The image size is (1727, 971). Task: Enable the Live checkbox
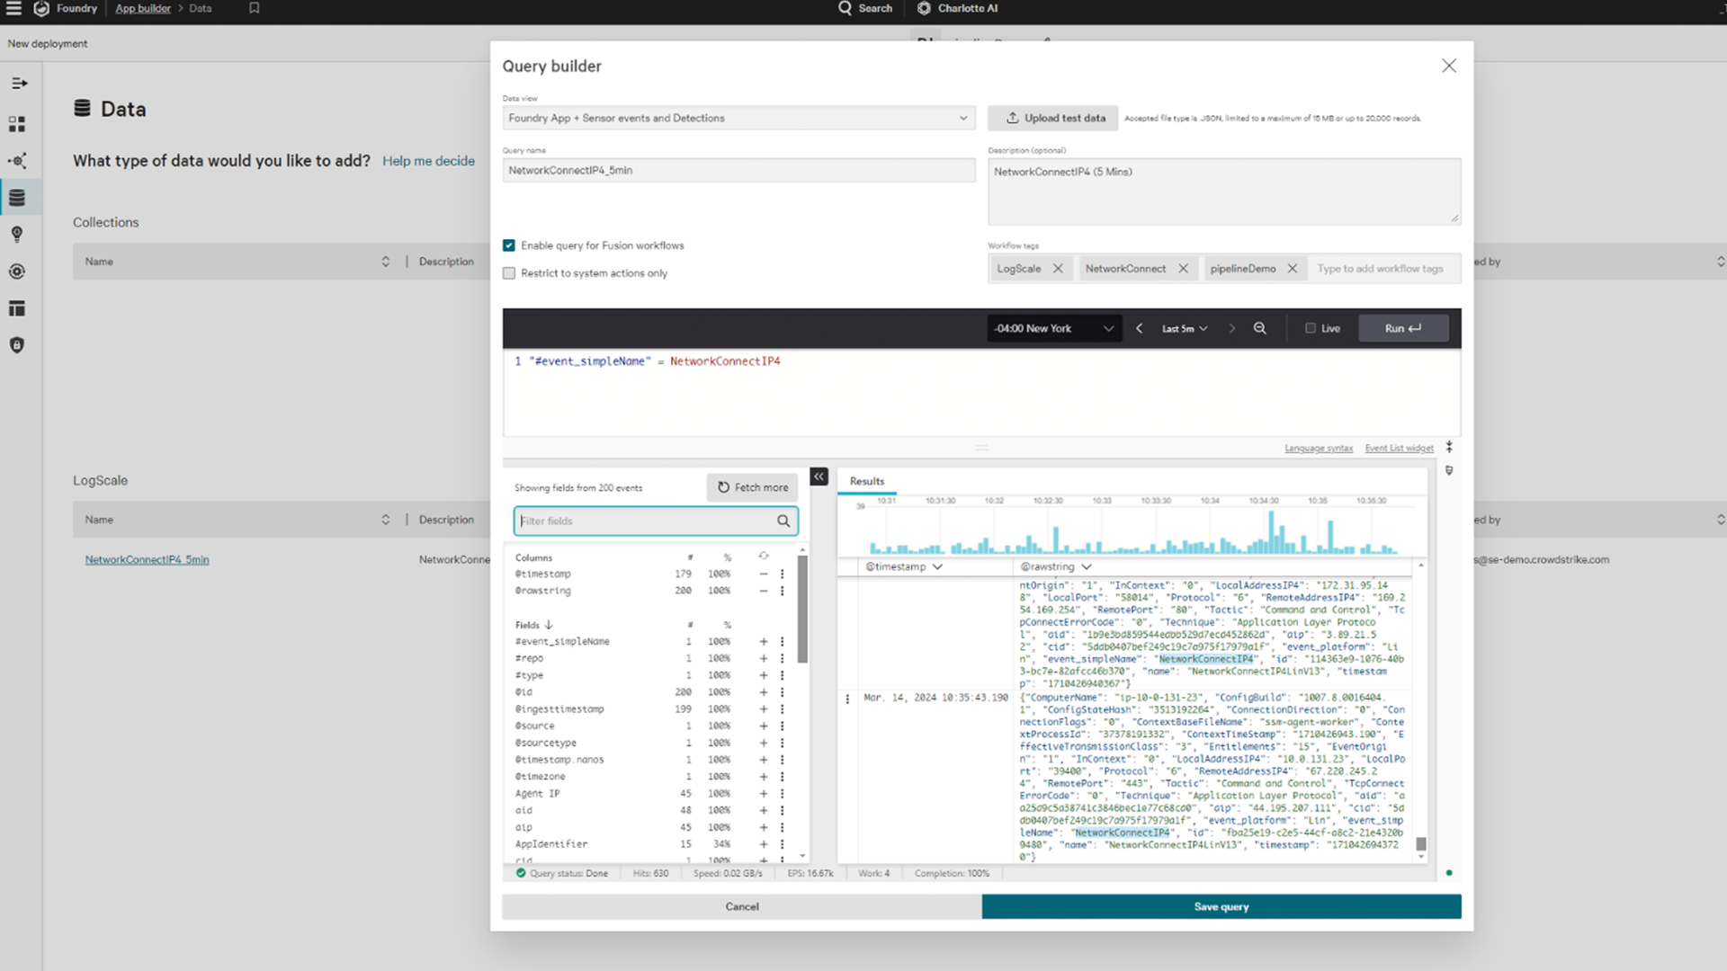1311,328
